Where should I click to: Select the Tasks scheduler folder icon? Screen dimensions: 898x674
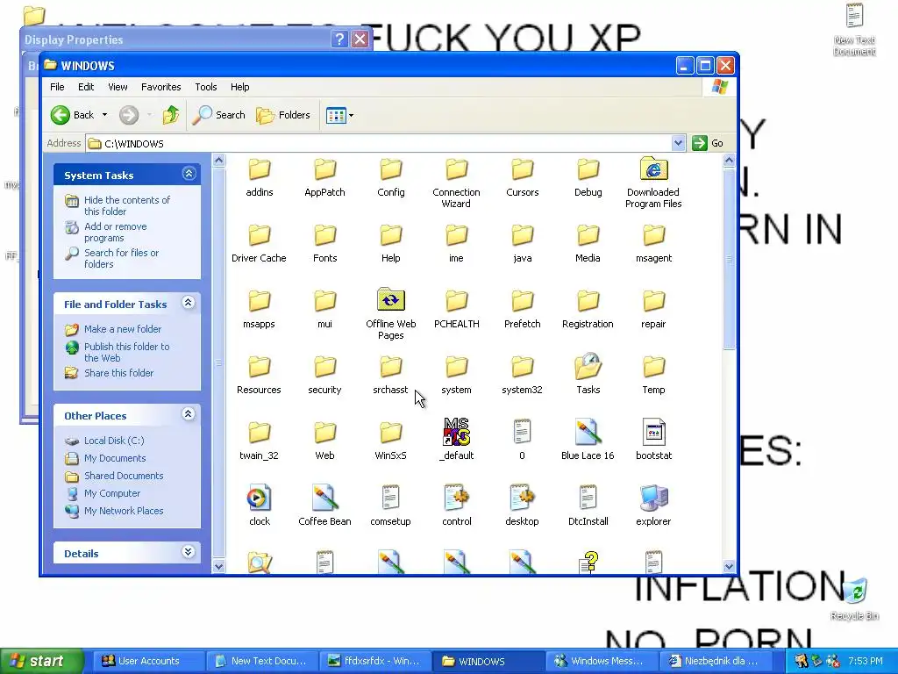tap(588, 366)
